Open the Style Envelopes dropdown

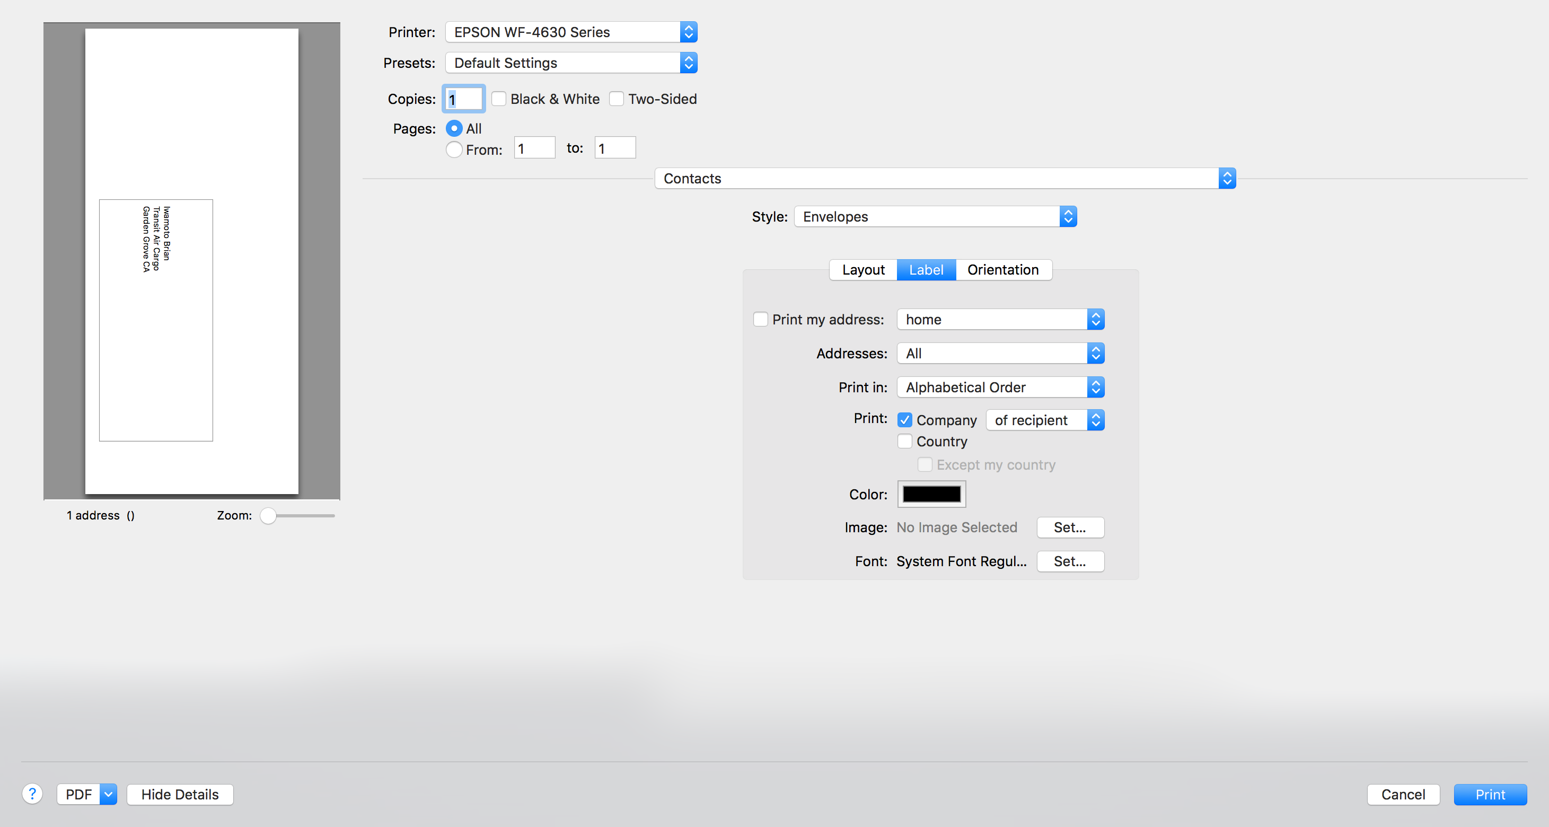tap(935, 216)
